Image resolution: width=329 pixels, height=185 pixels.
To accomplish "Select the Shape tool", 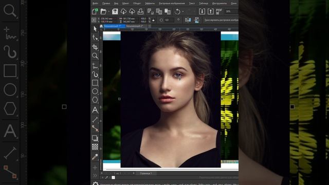I will 95,38.
